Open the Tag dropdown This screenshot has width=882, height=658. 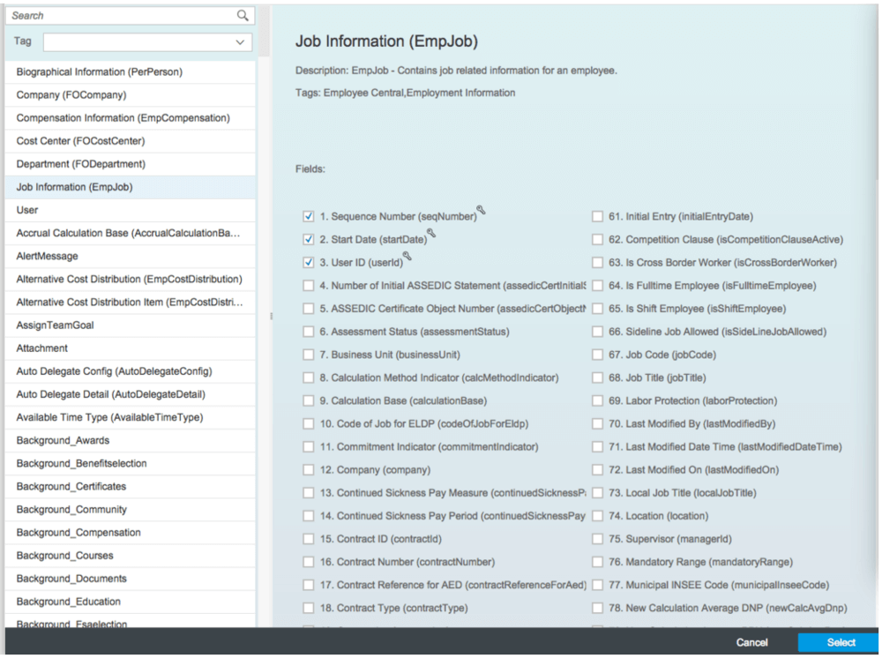point(239,41)
